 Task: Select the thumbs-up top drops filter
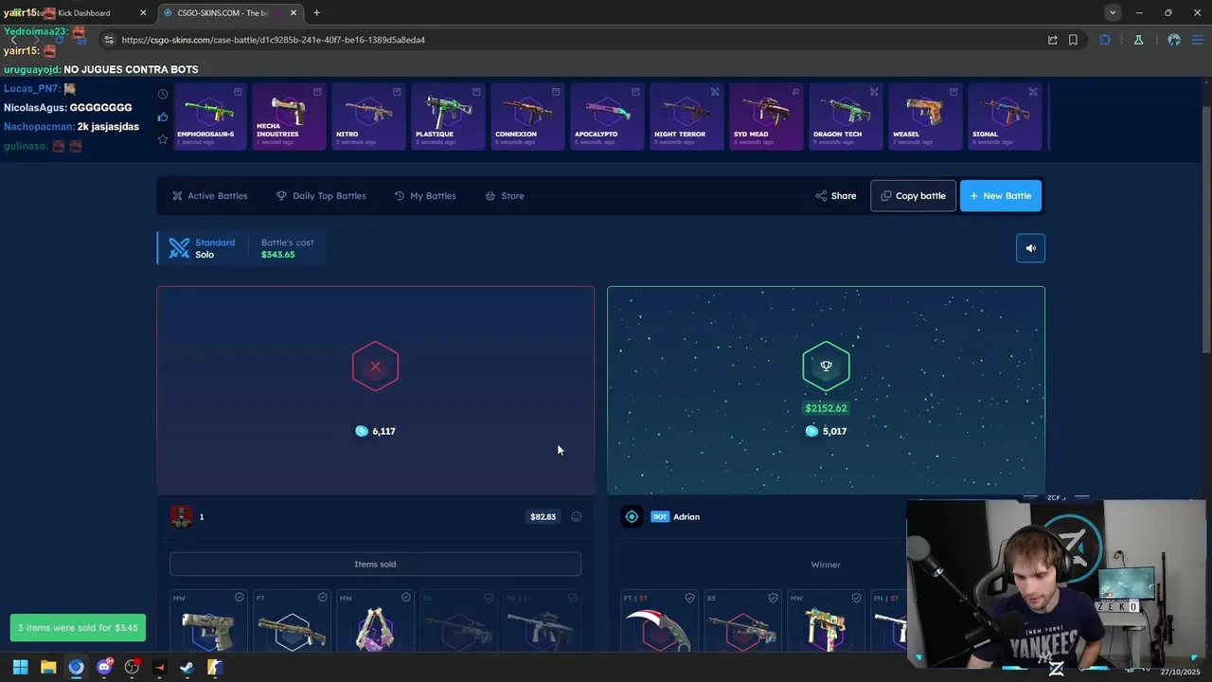(x=163, y=117)
